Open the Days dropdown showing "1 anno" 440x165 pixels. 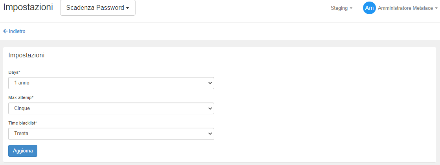(111, 83)
